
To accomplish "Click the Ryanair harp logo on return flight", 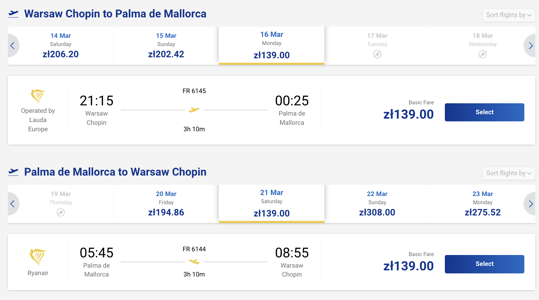I will pyautogui.click(x=38, y=257).
